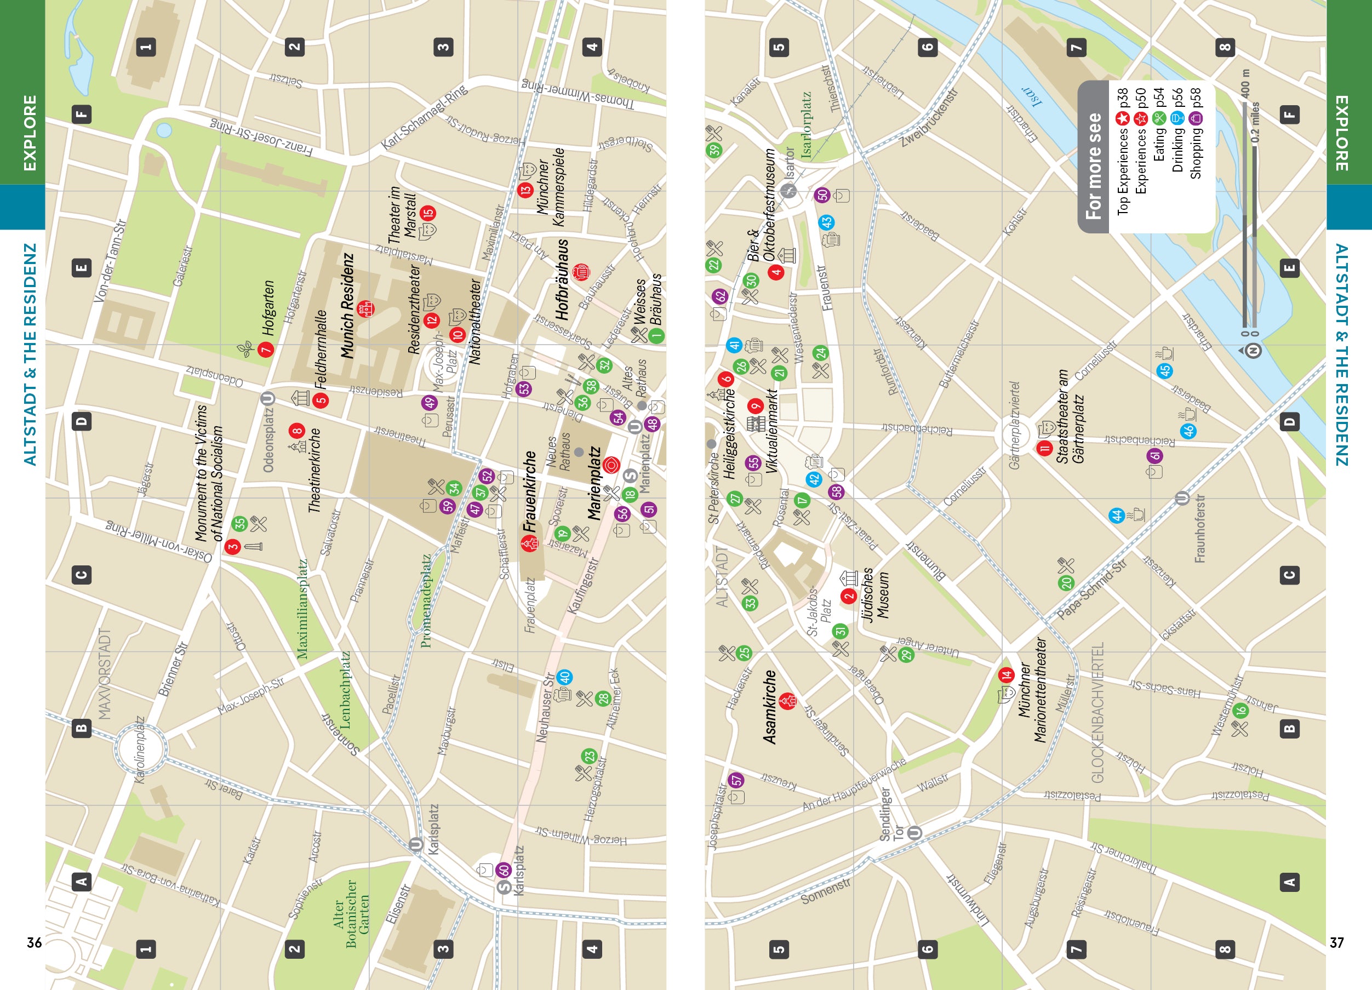Click red marker 14 at Münchner Marionettentheater
1372x990 pixels.
coord(1006,674)
